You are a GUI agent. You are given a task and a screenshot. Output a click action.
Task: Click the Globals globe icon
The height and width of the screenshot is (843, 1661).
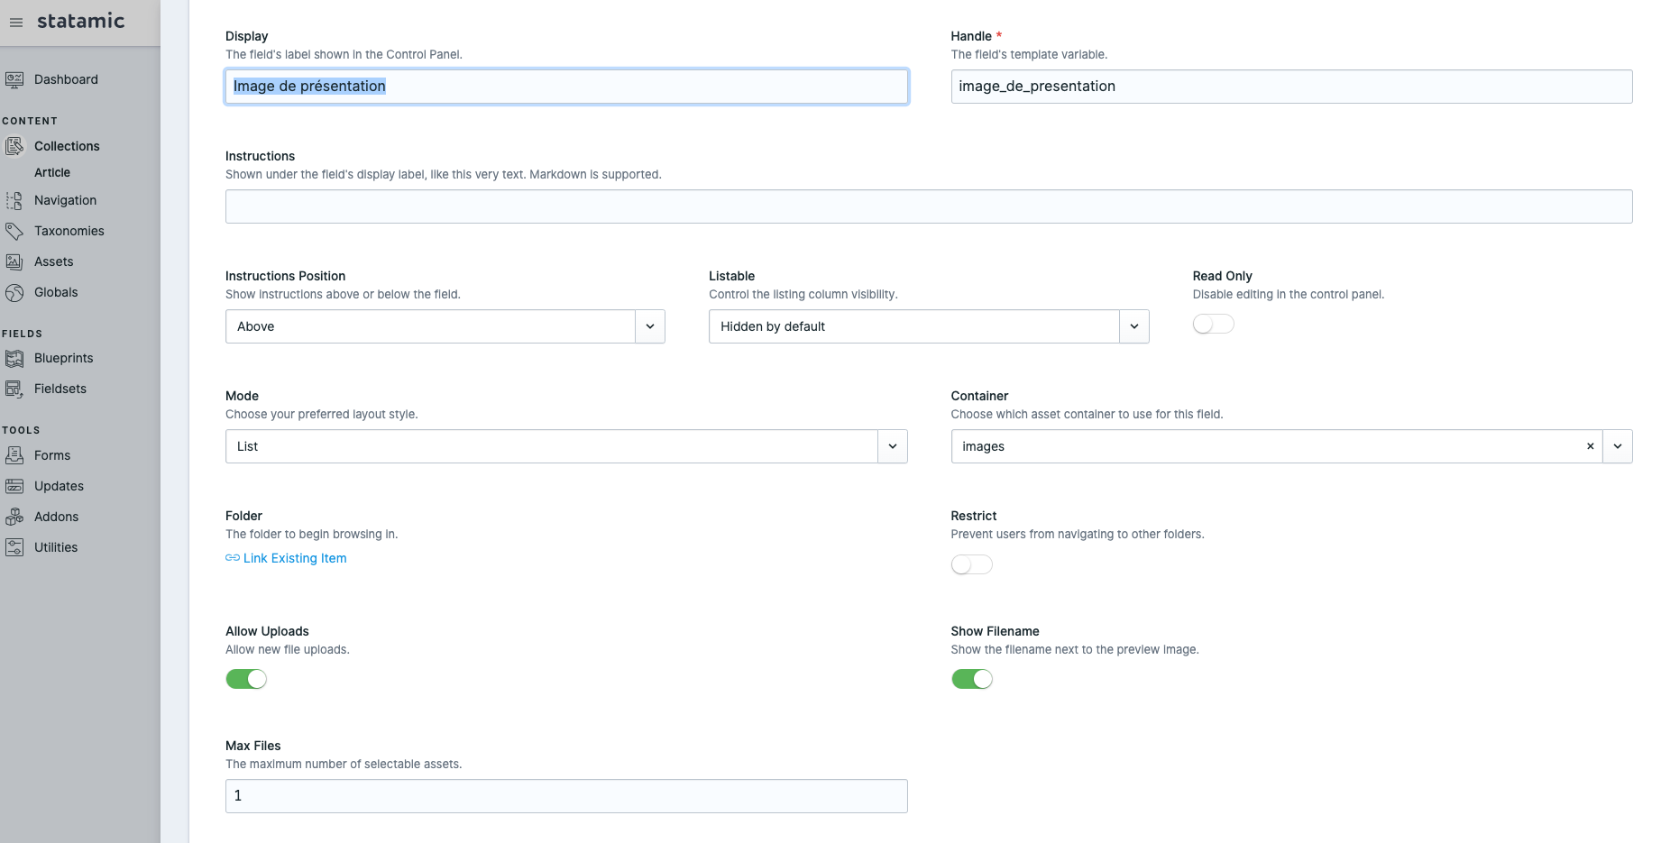(14, 292)
